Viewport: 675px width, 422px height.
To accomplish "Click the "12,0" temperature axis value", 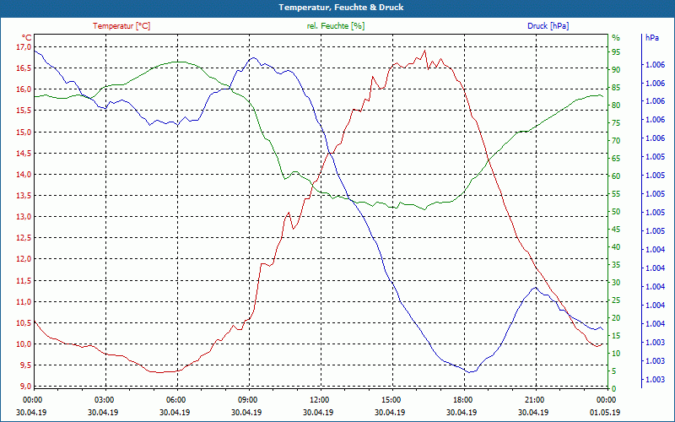I will point(24,259).
